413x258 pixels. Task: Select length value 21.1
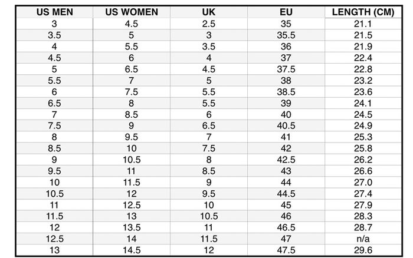(x=363, y=24)
